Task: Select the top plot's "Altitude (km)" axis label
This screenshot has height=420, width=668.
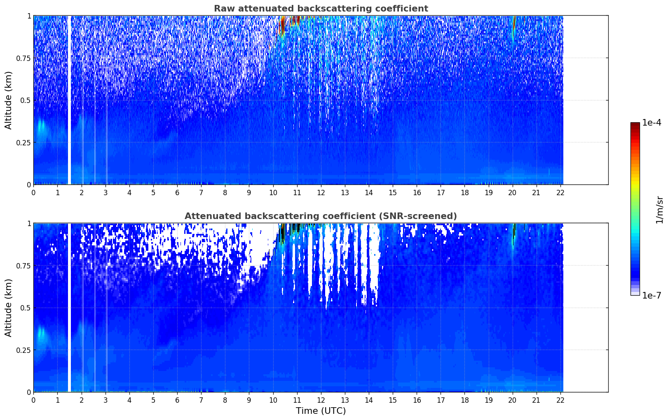Action: [9, 100]
